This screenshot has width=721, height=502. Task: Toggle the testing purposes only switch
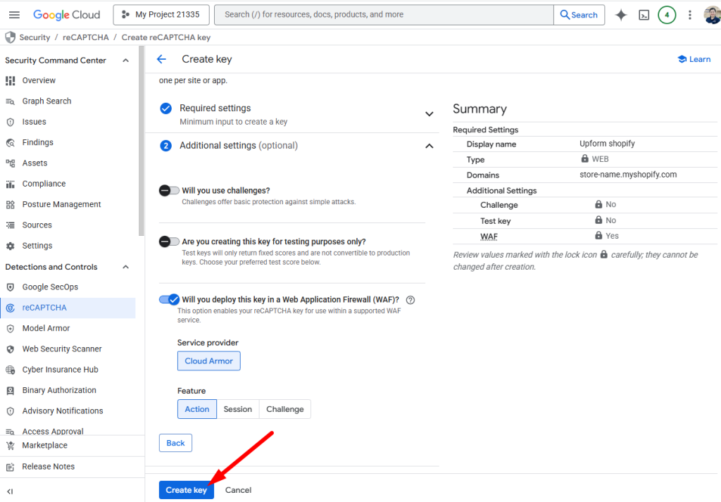click(169, 241)
